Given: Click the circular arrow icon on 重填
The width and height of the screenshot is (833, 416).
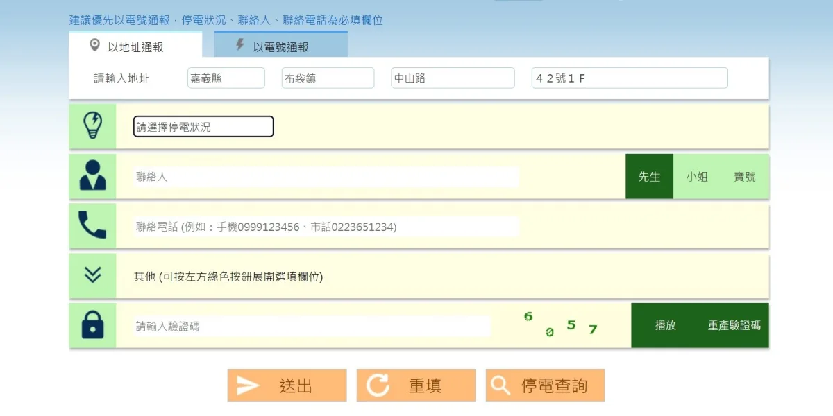Looking at the screenshot, I should pos(378,385).
